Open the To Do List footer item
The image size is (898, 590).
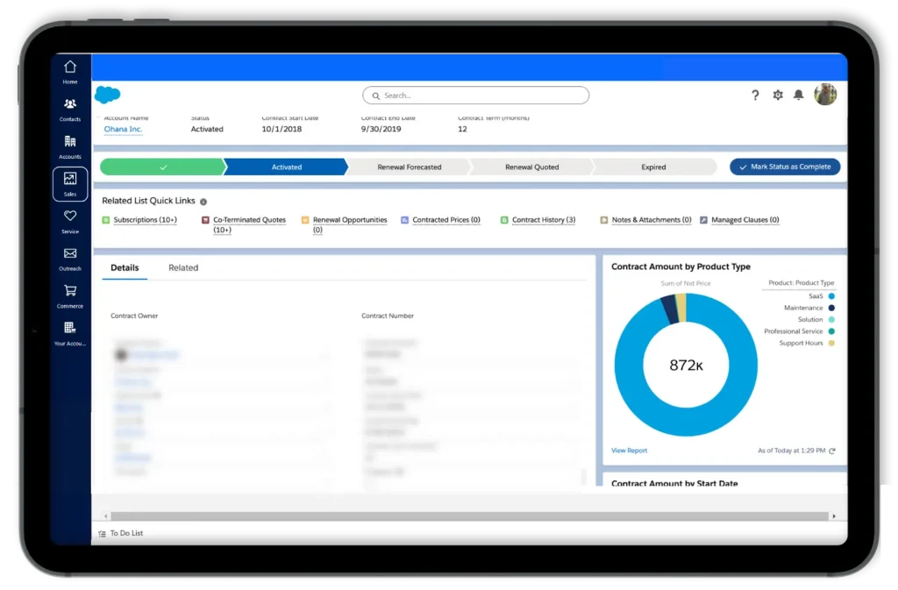pos(121,534)
